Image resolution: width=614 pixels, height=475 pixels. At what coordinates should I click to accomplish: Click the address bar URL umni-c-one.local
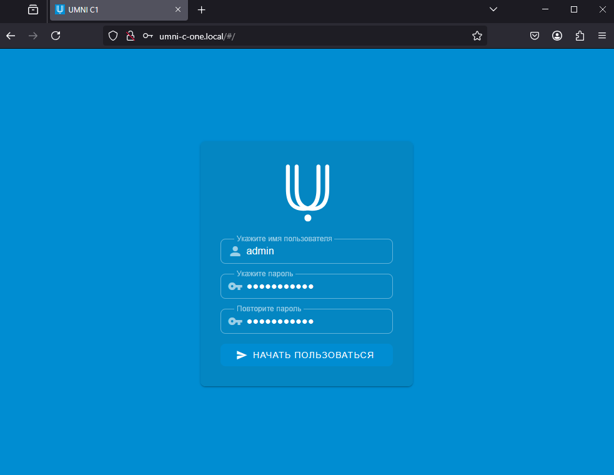click(x=197, y=36)
